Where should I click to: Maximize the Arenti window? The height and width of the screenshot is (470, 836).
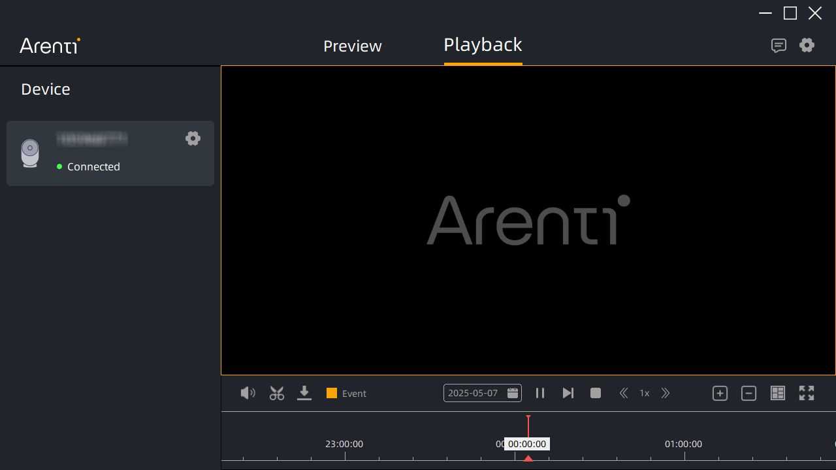coord(790,13)
